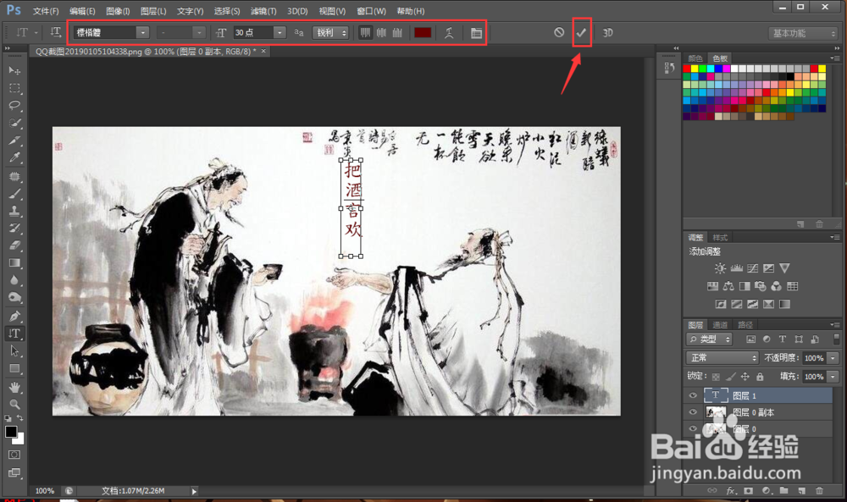The height and width of the screenshot is (502, 847).
Task: Toggle lock all padlock
Action: (x=760, y=376)
